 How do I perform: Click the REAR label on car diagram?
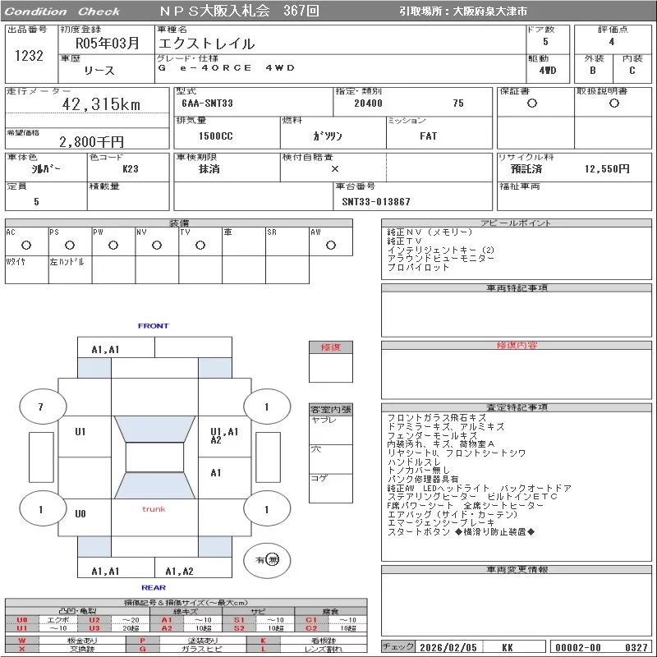[154, 587]
